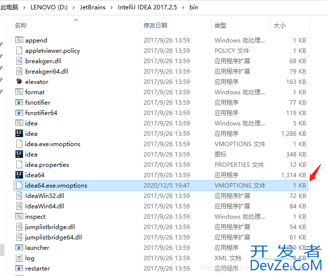Click the fsnotifier64 application icon

(x=19, y=113)
